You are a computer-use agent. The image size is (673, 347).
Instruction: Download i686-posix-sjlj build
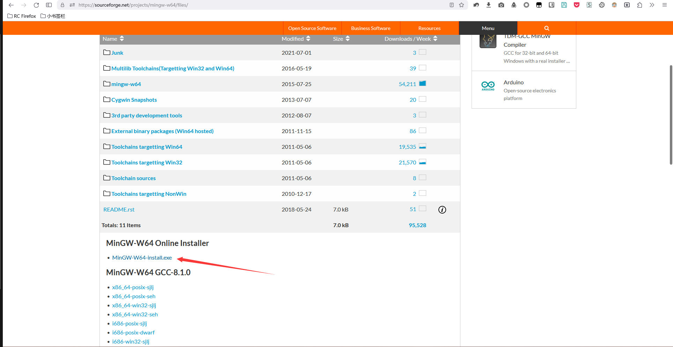(x=130, y=324)
